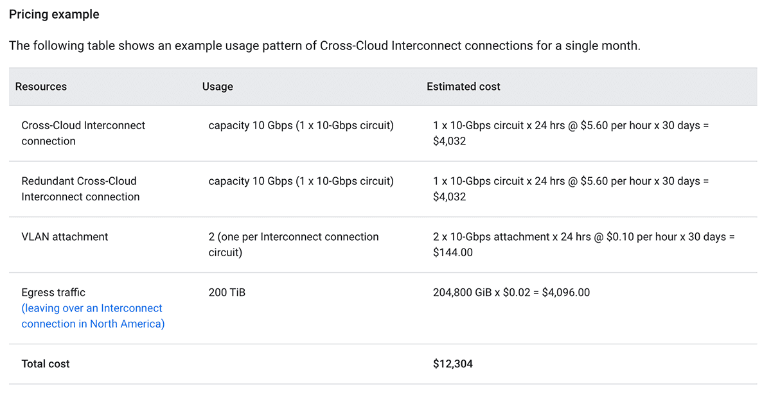Click the 204,800 GiB egress cost calculation

tap(511, 293)
